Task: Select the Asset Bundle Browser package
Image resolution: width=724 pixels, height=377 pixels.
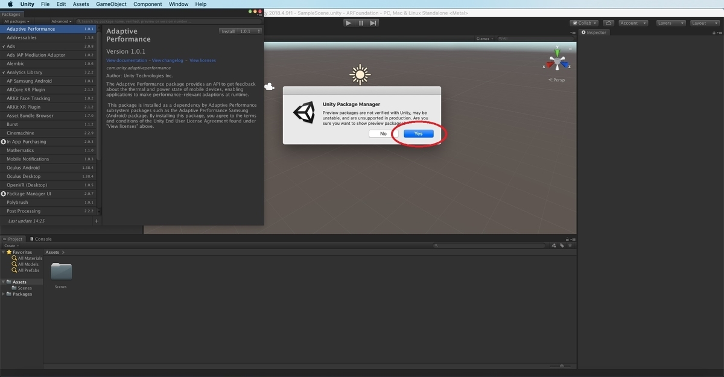Action: (48, 116)
